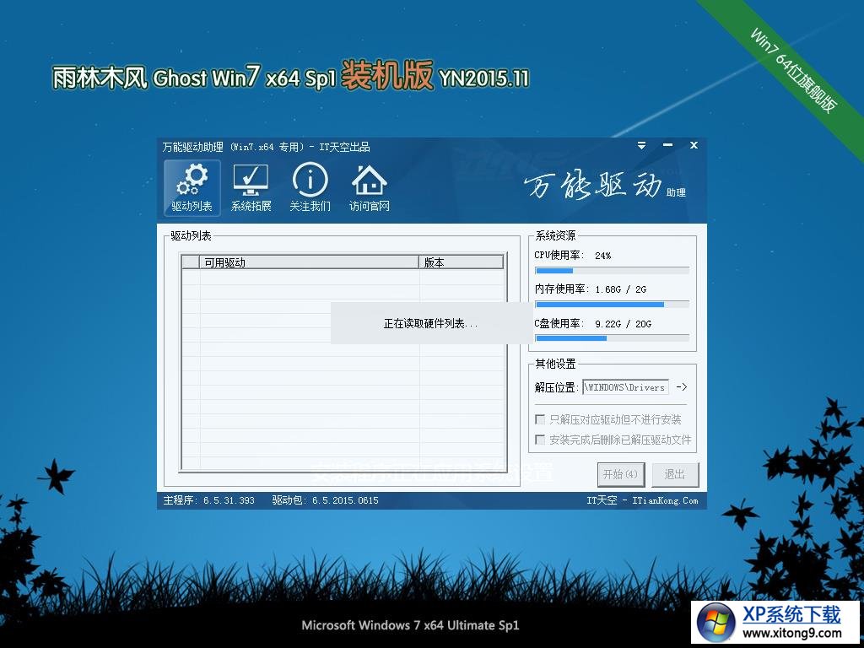Open the title bar dropdown menu arrow
The width and height of the screenshot is (864, 648).
tap(641, 145)
